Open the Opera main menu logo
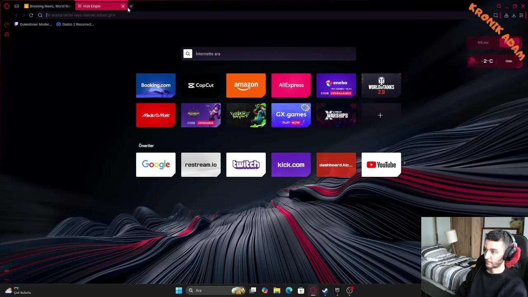The image size is (528, 297). point(7,6)
